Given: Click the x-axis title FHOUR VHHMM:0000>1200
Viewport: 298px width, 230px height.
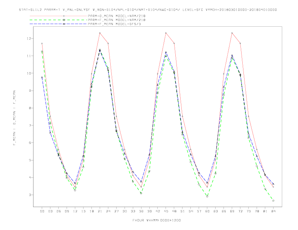Looking at the screenshot, I should pyautogui.click(x=157, y=220).
